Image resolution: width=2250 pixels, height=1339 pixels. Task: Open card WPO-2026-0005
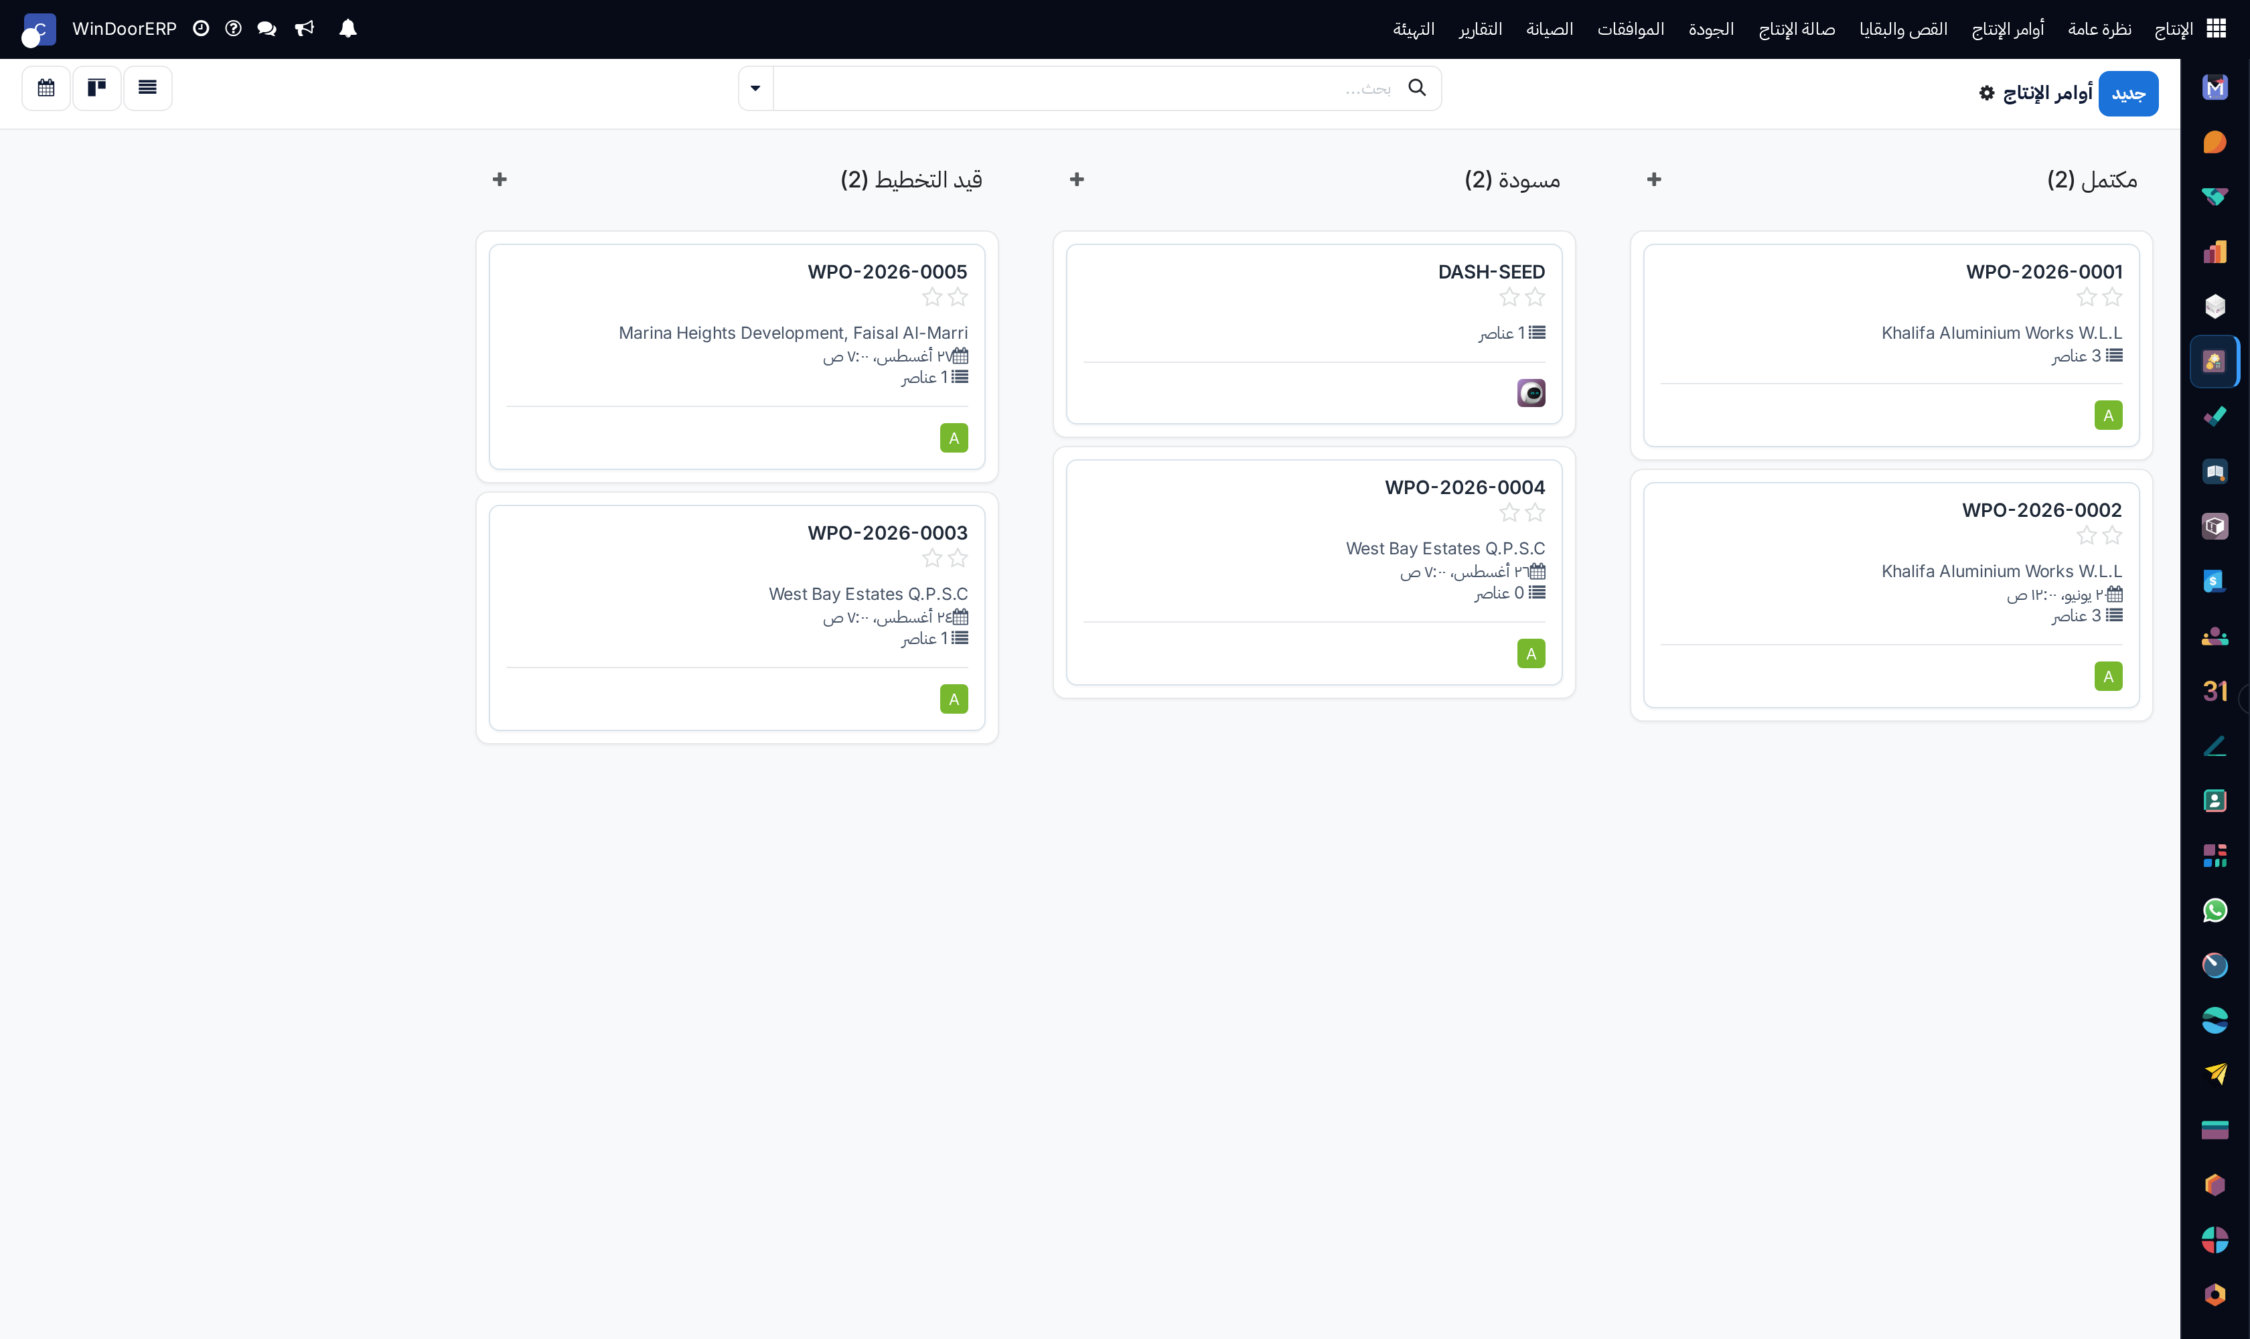737,356
